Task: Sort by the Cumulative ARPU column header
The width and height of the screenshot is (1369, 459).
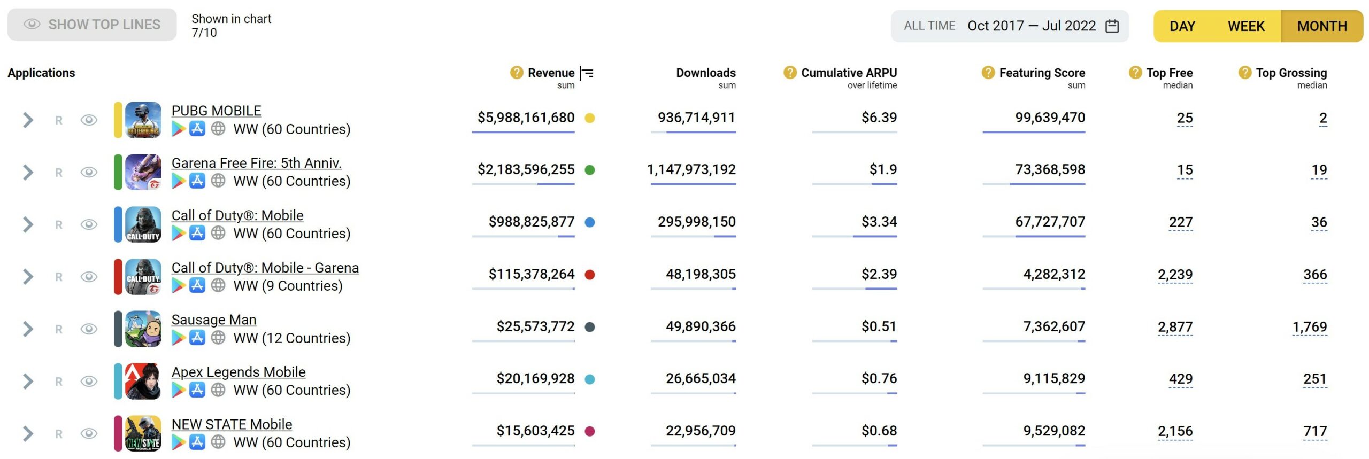Action: pos(849,73)
